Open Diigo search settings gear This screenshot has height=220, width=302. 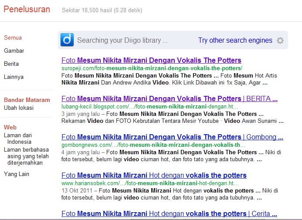pyautogui.click(x=280, y=41)
